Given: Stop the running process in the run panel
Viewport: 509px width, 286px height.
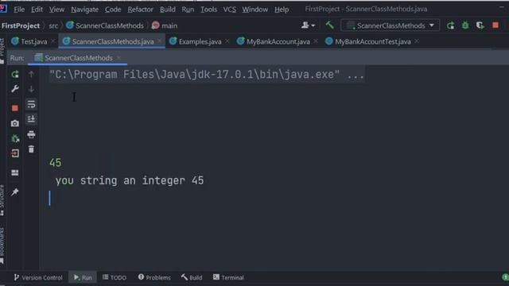Looking at the screenshot, I should pyautogui.click(x=15, y=108).
